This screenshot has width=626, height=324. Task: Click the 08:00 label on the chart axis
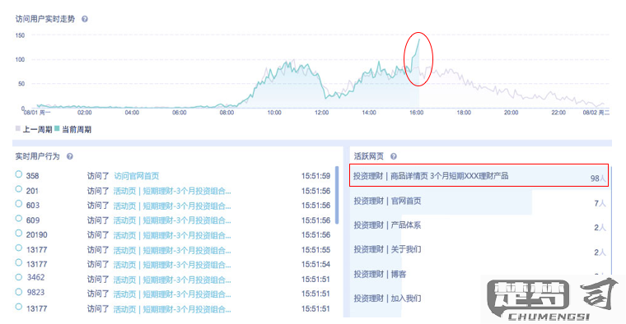227,113
